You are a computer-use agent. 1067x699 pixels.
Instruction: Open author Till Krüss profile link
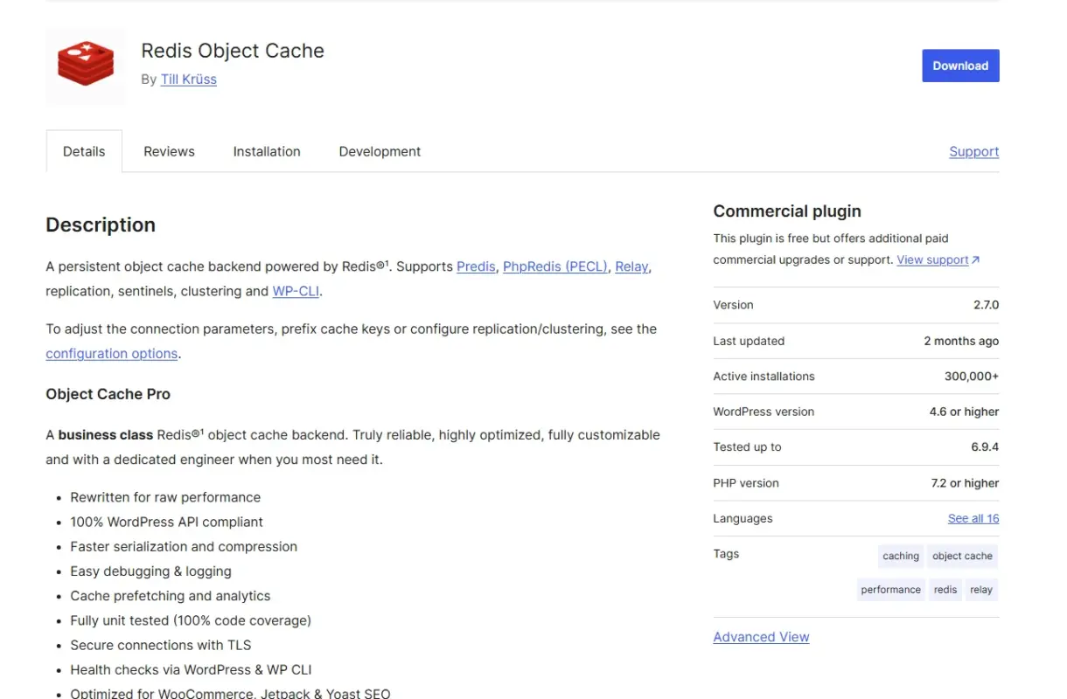188,80
